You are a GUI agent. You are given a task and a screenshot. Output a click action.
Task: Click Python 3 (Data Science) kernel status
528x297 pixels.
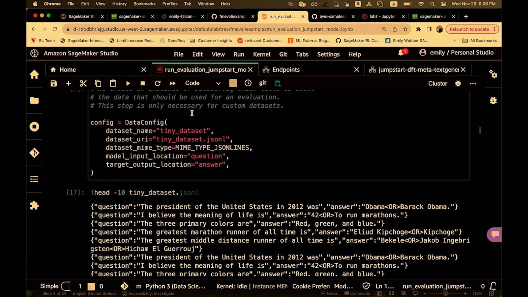176,286
